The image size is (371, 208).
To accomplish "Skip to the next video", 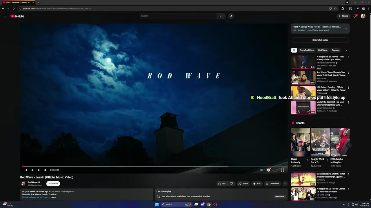I will point(39,170).
